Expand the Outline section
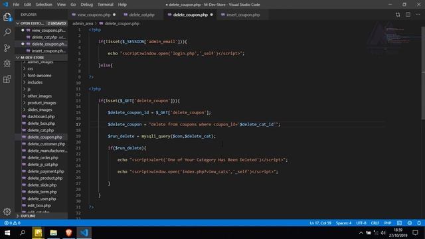425x239 pixels. click(41, 216)
